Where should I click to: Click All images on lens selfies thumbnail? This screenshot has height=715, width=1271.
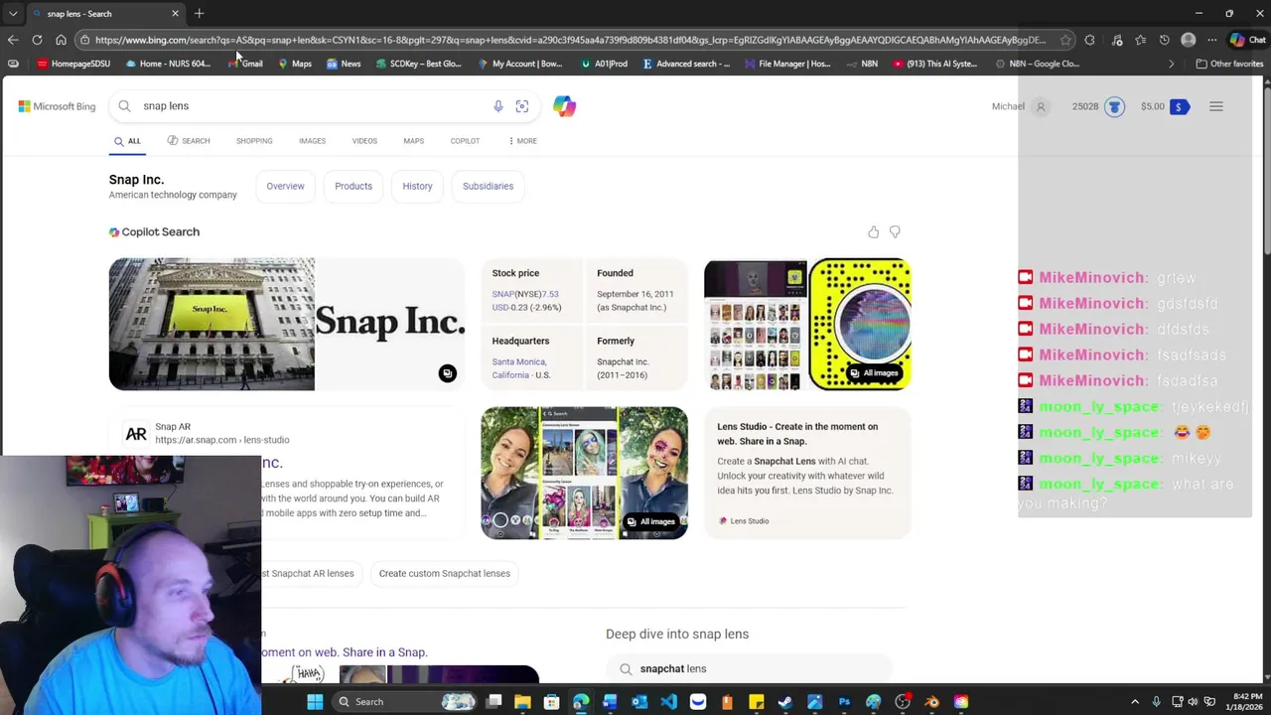tap(650, 521)
